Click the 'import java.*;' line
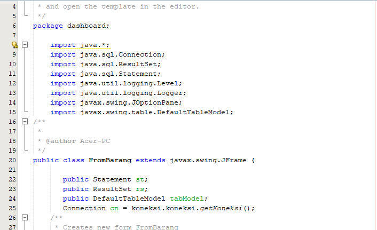Viewport: 377px width, 230px height. click(x=80, y=45)
